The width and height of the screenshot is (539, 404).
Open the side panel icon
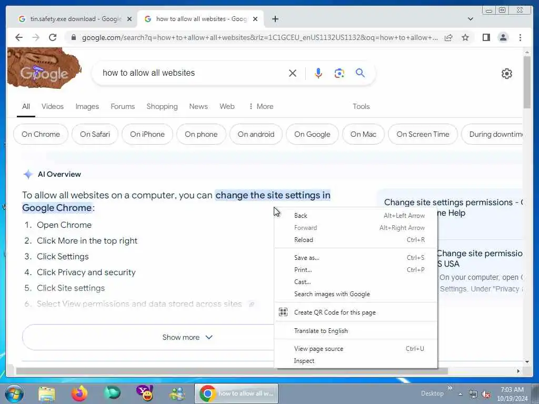coord(486,37)
